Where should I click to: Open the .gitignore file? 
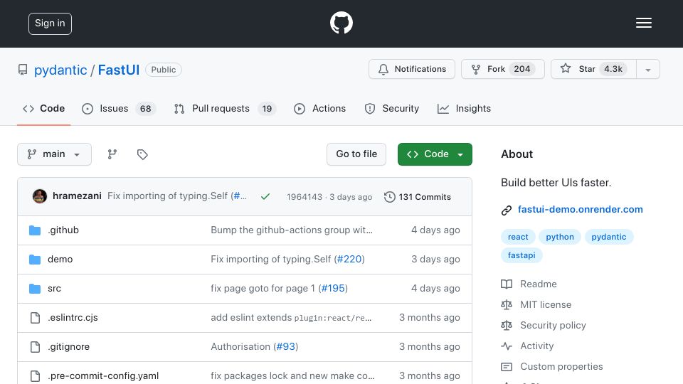69,346
